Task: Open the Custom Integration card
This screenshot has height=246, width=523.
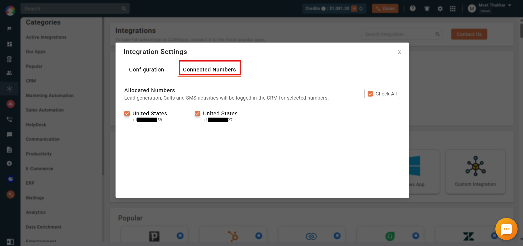Action: click(x=475, y=172)
